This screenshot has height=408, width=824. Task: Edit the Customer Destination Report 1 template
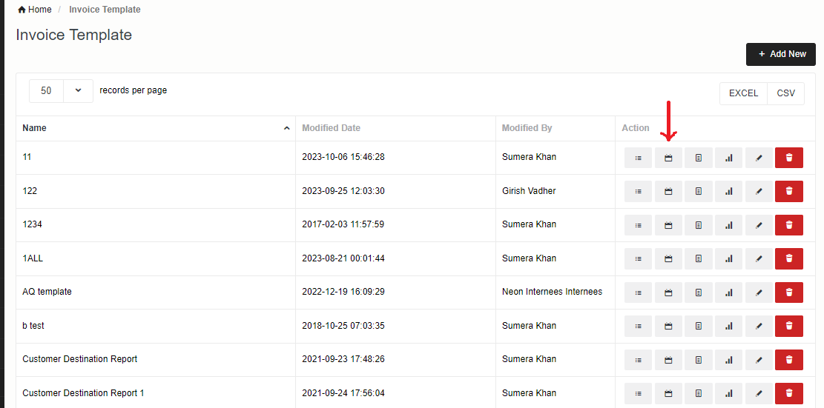[758, 393]
